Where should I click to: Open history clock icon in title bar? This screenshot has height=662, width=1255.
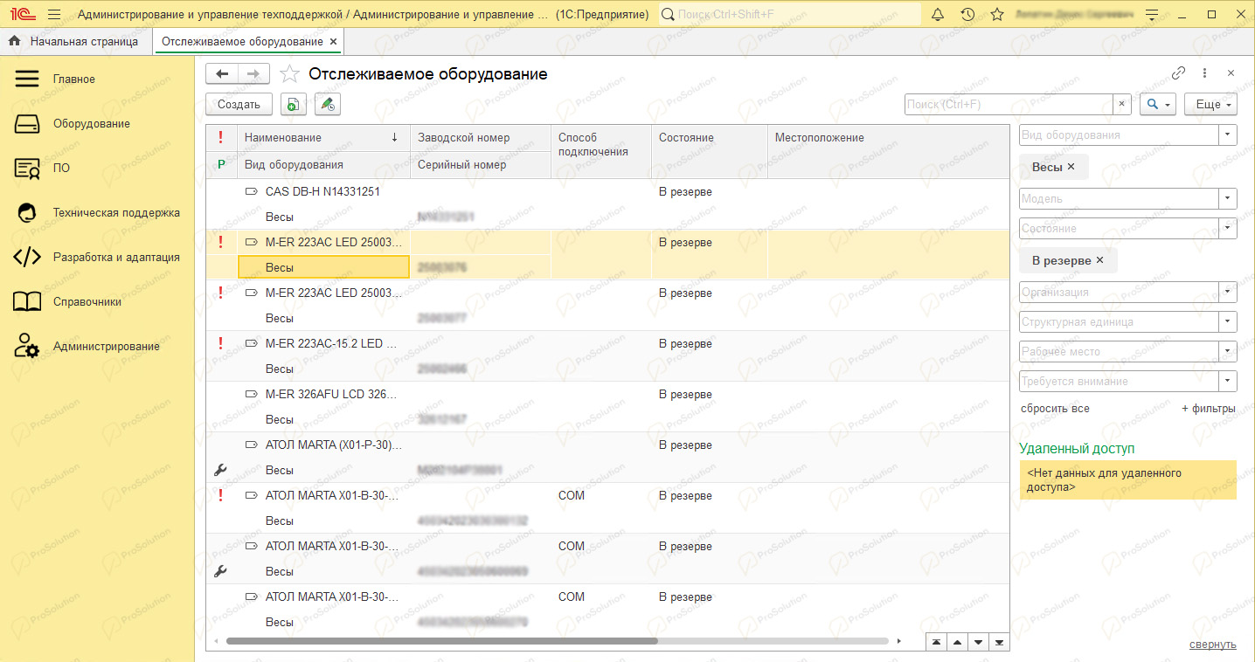pyautogui.click(x=967, y=15)
